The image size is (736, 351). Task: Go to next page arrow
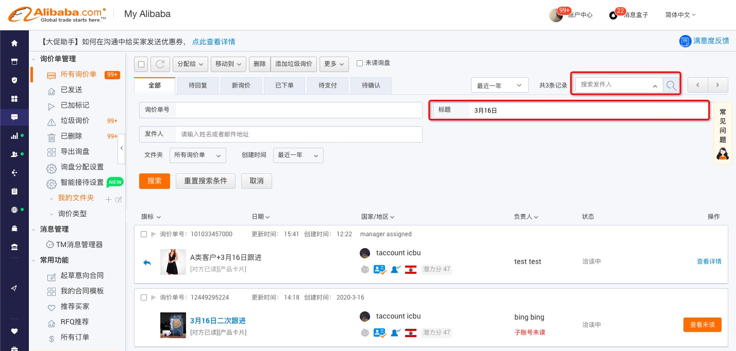coord(717,85)
